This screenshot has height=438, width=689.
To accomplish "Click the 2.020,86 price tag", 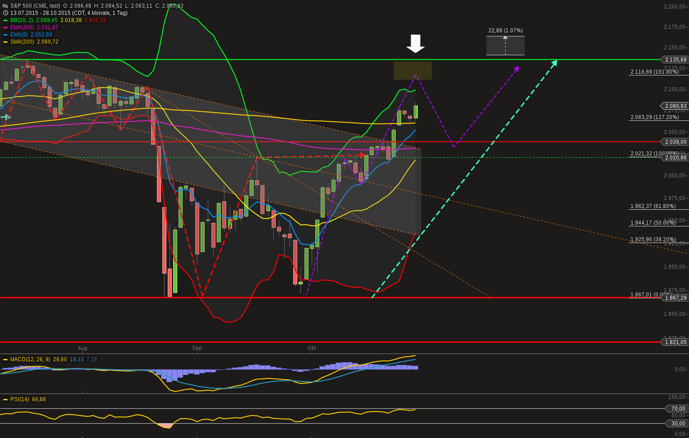I will coord(675,158).
